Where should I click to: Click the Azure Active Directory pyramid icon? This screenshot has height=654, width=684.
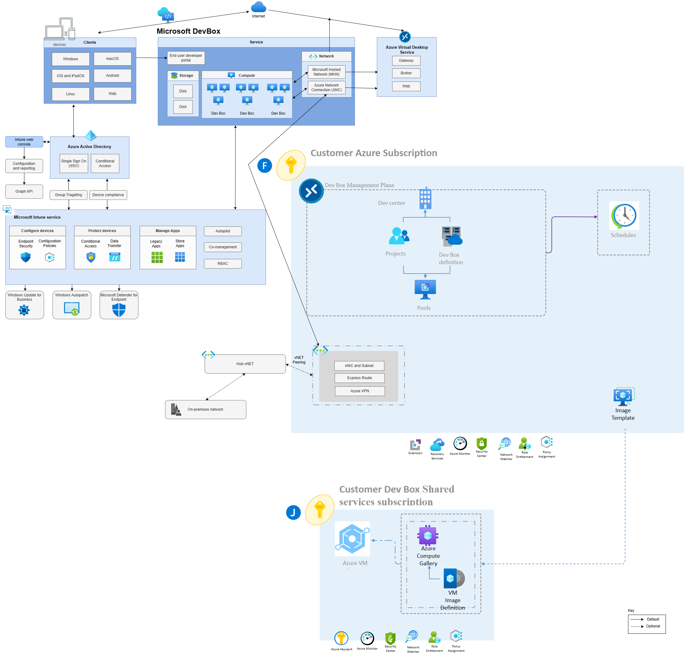91,135
